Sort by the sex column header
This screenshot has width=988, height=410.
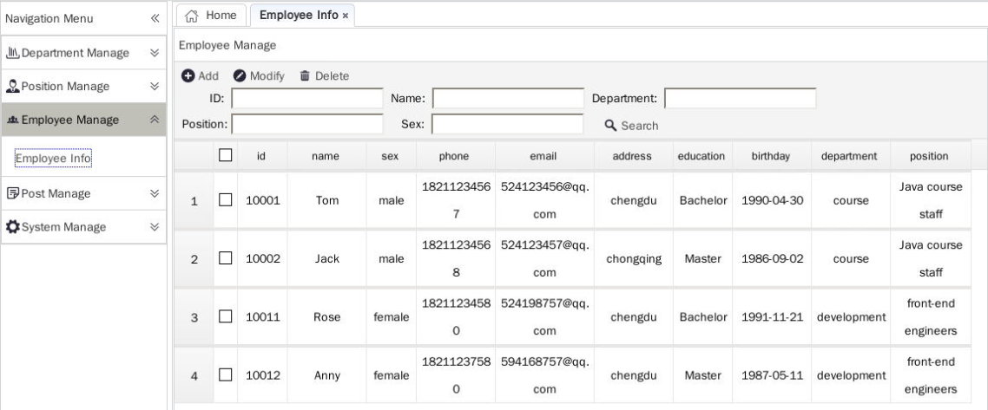pyautogui.click(x=391, y=156)
